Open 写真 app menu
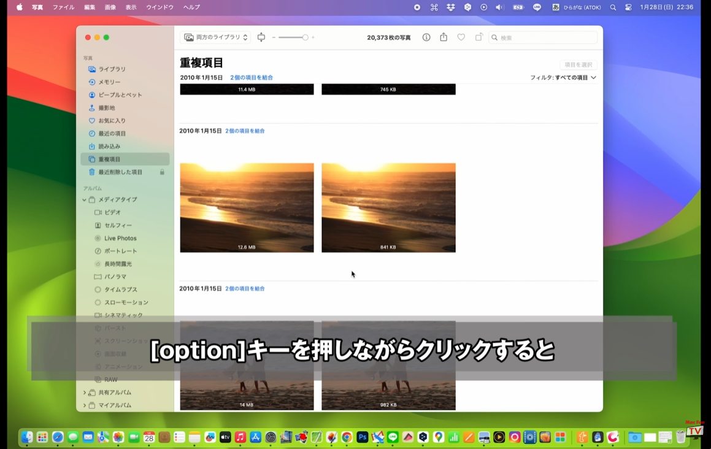Screen dimensions: 711x449 click(x=37, y=7)
